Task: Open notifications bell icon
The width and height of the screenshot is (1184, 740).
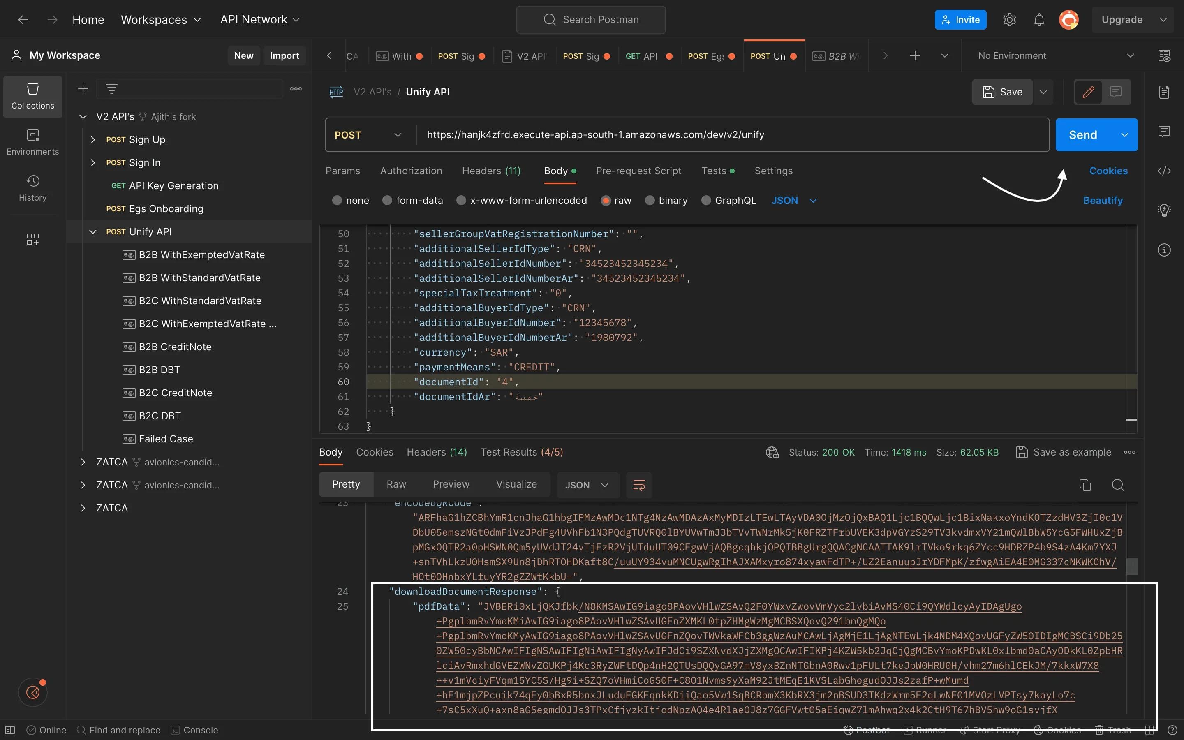Action: 1039,20
